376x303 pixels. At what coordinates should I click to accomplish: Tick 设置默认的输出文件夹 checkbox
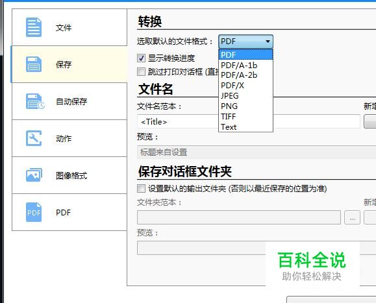pyautogui.click(x=141, y=189)
